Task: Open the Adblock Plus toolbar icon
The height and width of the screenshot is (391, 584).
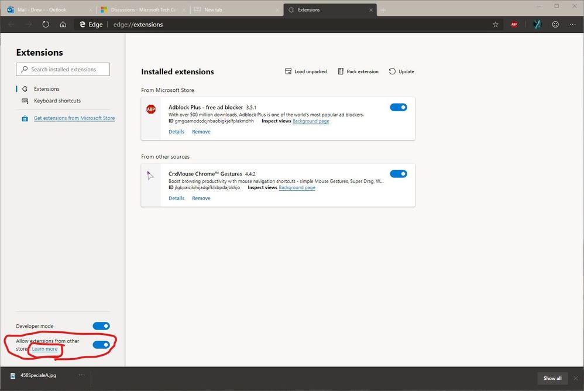Action: point(514,25)
